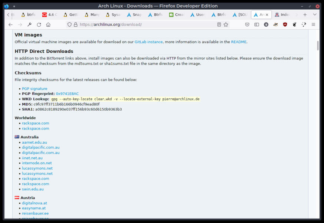Click the HTTP Direct Downloads heading
Screen dimensions: 324x223
(44, 51)
